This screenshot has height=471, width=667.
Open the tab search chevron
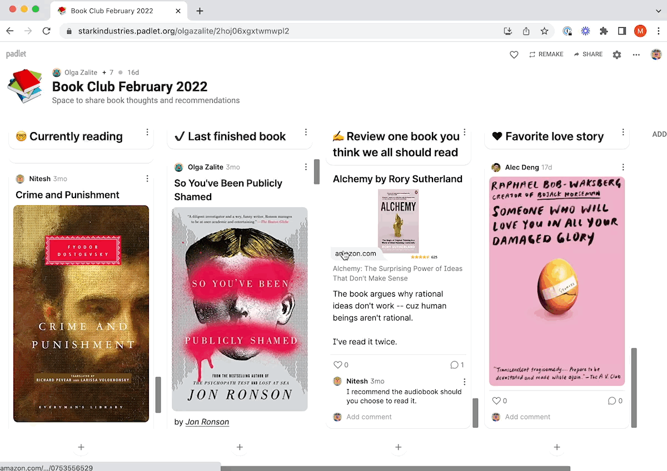pyautogui.click(x=658, y=11)
